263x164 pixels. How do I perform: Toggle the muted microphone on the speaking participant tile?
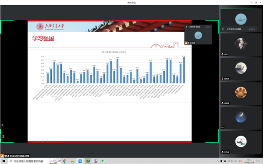223,29
